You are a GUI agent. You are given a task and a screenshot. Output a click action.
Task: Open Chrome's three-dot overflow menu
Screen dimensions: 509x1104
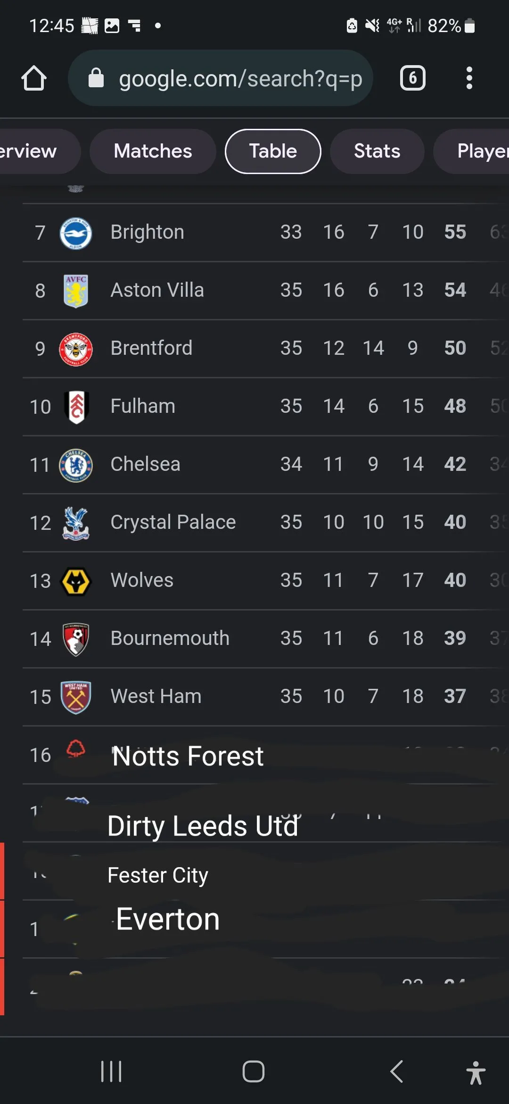coord(469,78)
